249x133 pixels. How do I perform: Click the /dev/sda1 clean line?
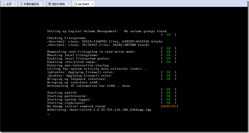point(98,45)
